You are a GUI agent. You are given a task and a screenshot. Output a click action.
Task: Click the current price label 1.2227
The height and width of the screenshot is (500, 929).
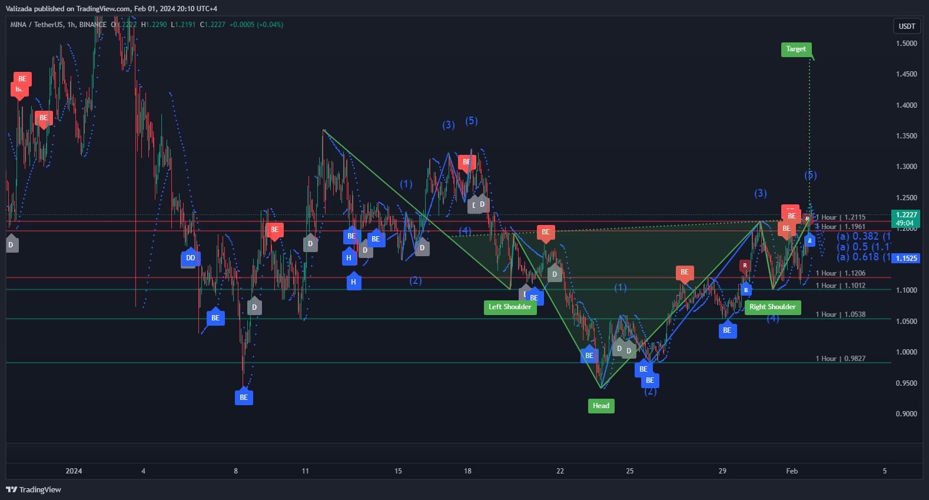point(906,218)
